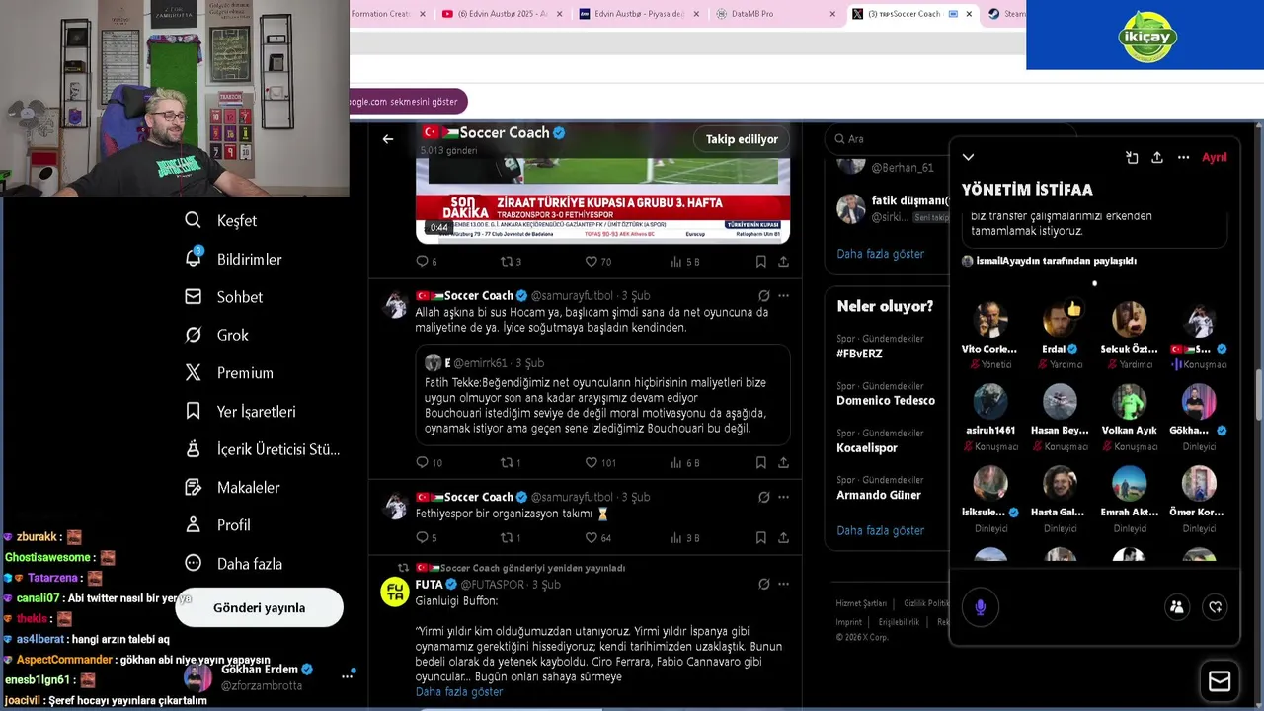Share the Ziraat Türkiye Kupası video post
This screenshot has width=1264, height=711.
pos(783,262)
